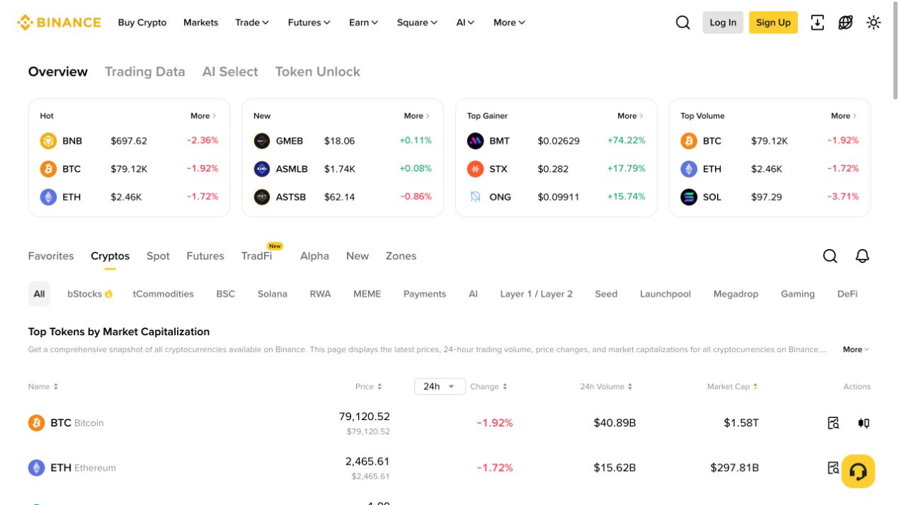Image resolution: width=899 pixels, height=505 pixels.
Task: Select the TradFi tab
Action: 257,256
